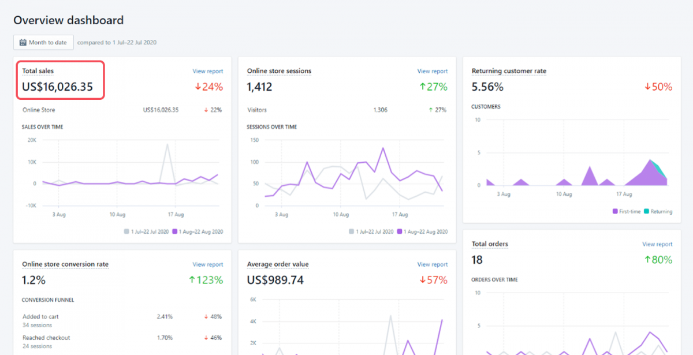Click the 27% increase on Visitors row
The image size is (693, 355).
pyautogui.click(x=437, y=110)
